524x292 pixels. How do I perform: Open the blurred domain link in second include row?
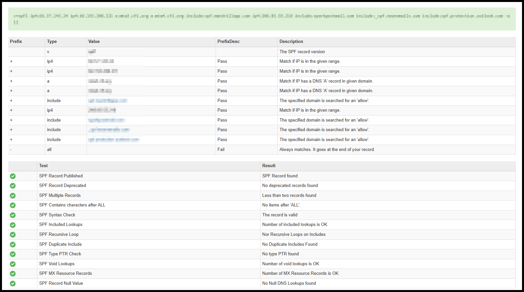(x=106, y=120)
